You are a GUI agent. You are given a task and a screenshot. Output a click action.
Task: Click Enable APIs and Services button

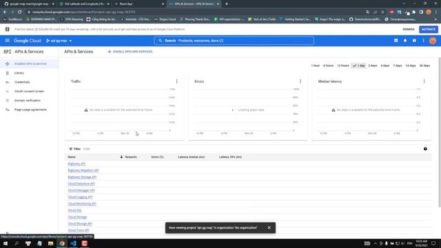(130, 52)
